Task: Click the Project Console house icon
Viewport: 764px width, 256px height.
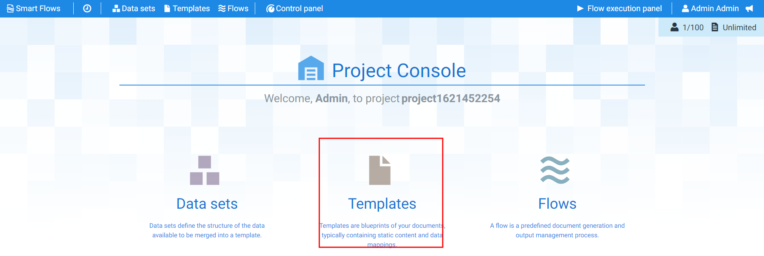Action: 311,68
